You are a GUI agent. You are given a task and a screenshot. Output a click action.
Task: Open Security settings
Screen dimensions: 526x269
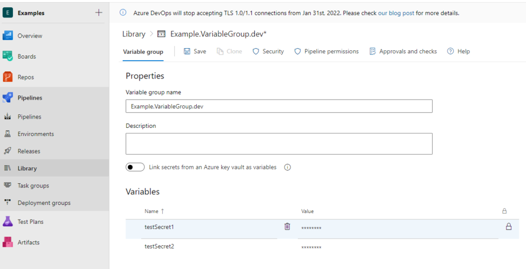(x=268, y=51)
